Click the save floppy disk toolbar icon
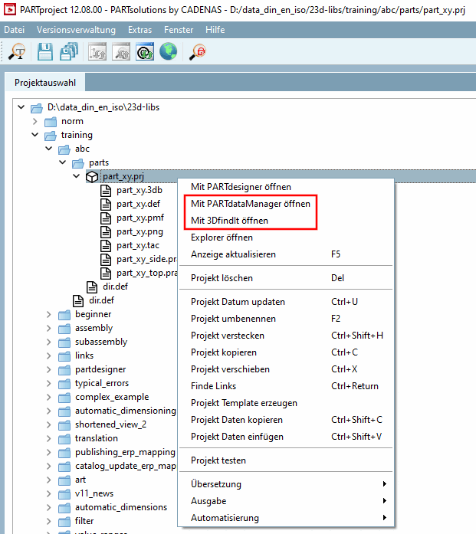 click(x=45, y=52)
